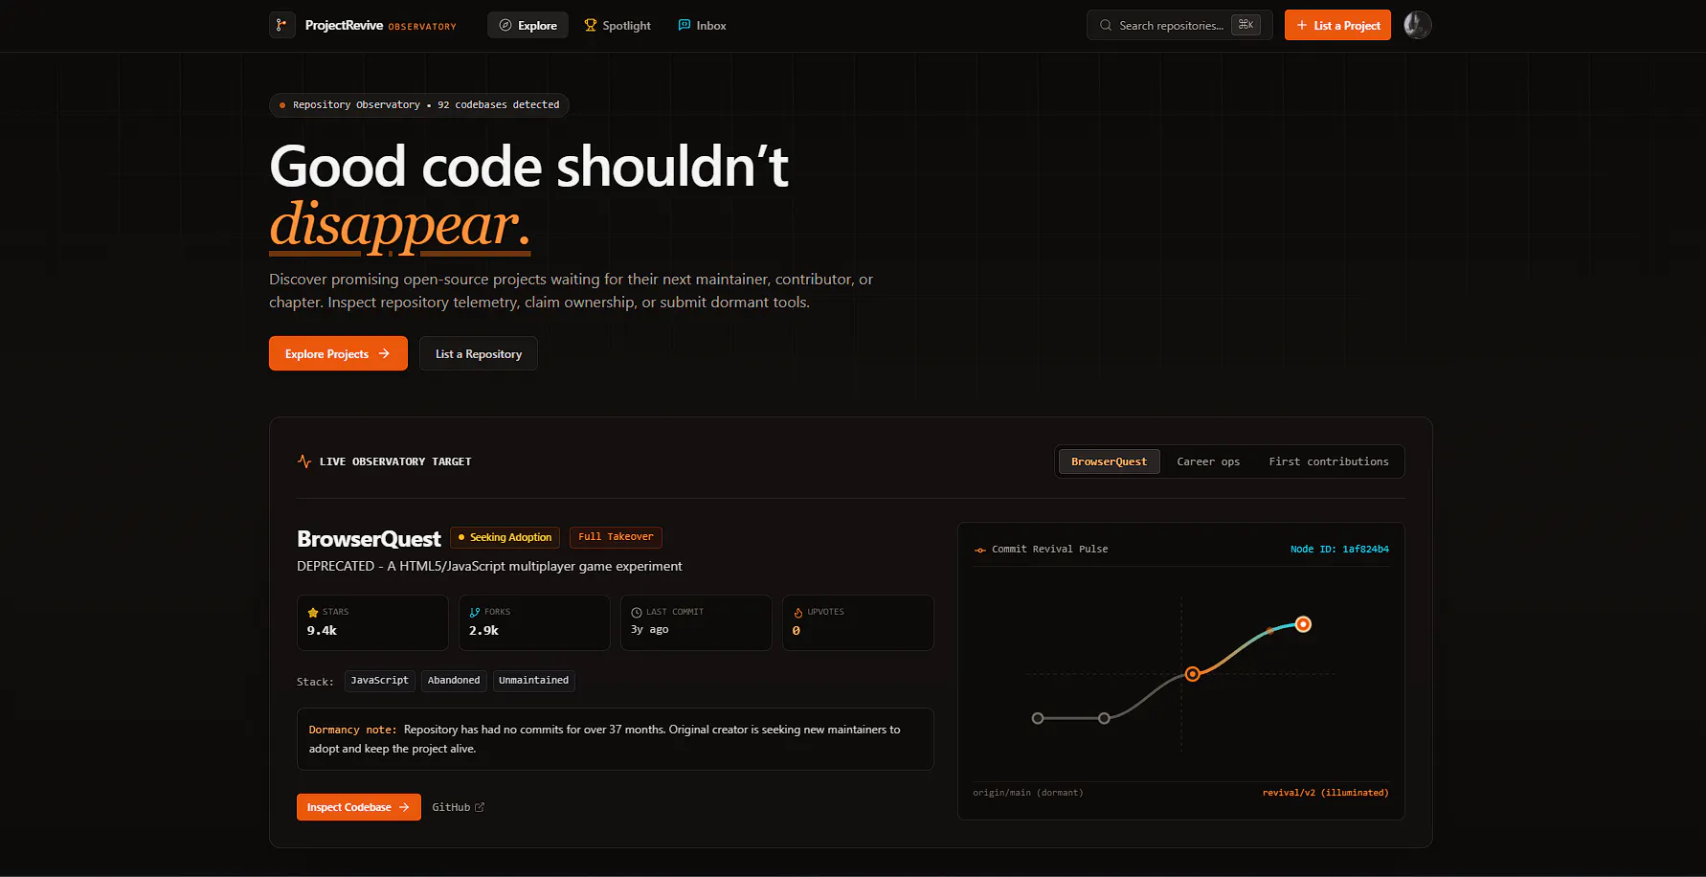This screenshot has width=1706, height=877.
Task: Click the 'LIVE OBSERVATORY TARGET' heading
Action: [395, 461]
